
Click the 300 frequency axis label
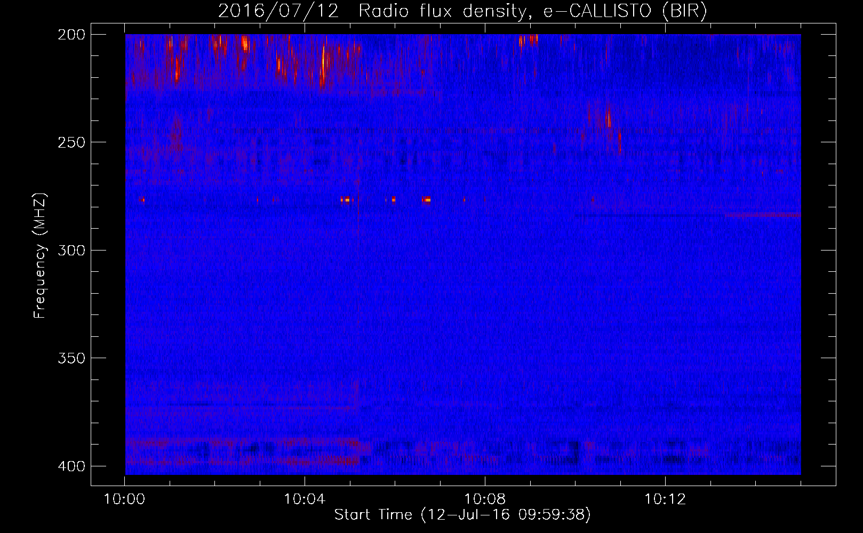coord(71,250)
